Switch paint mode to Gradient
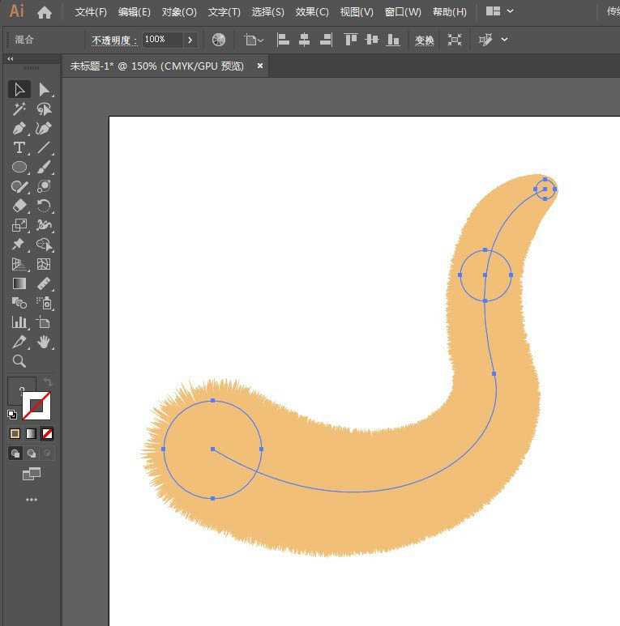 (31, 433)
